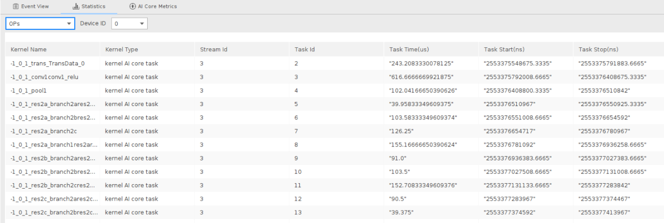The image size is (664, 223).
Task: Click the Task Start(ns) column header
Action: pyautogui.click(x=503, y=49)
